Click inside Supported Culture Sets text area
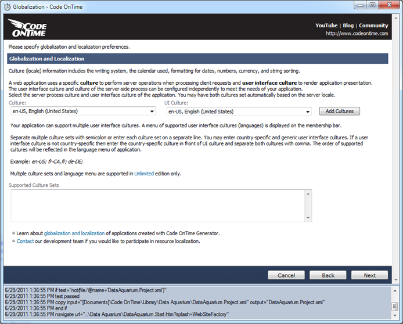This screenshot has width=403, height=324. (x=158, y=206)
